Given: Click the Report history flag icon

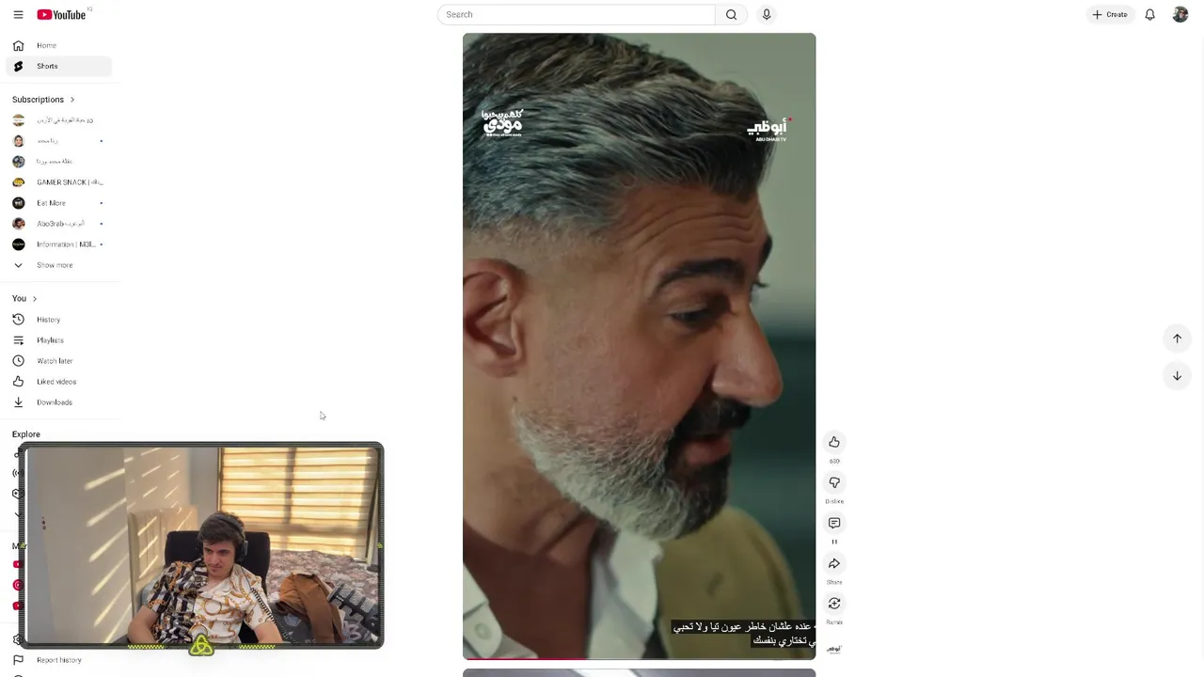Looking at the screenshot, I should click(x=18, y=660).
